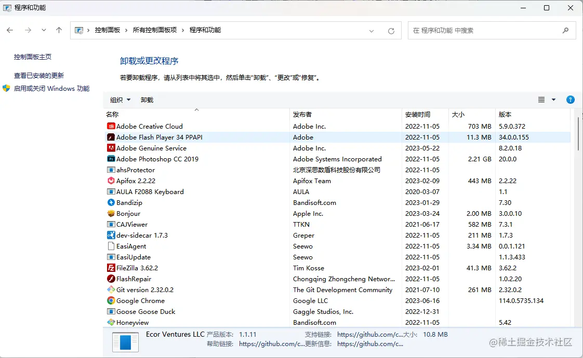
Task: Click the search magnifier icon
Action: [565, 31]
